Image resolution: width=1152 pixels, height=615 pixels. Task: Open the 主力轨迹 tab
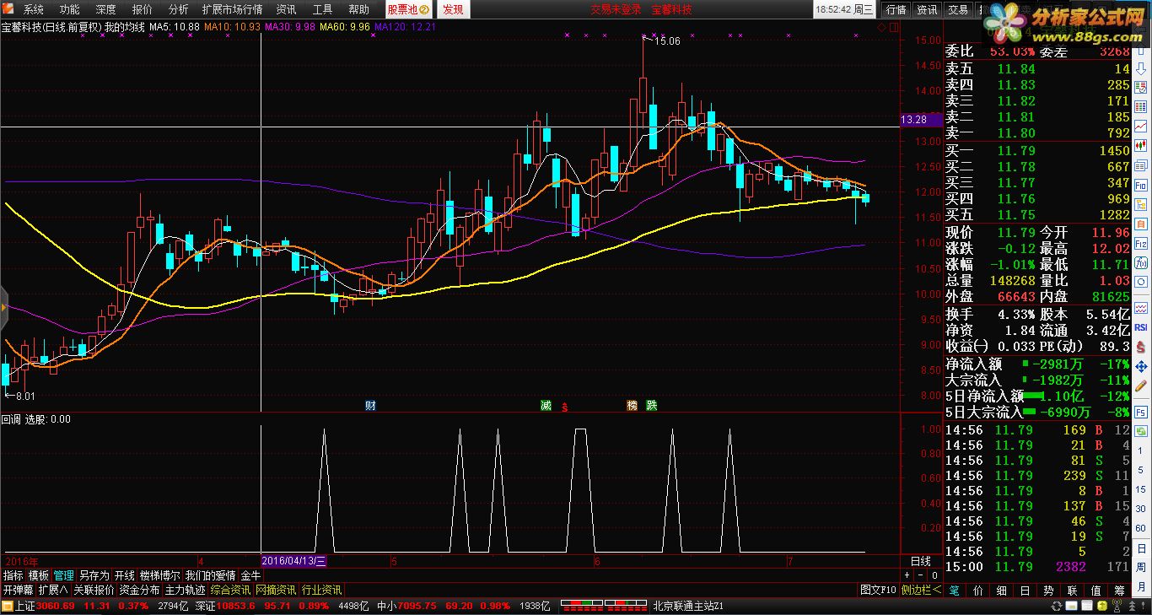coord(185,590)
